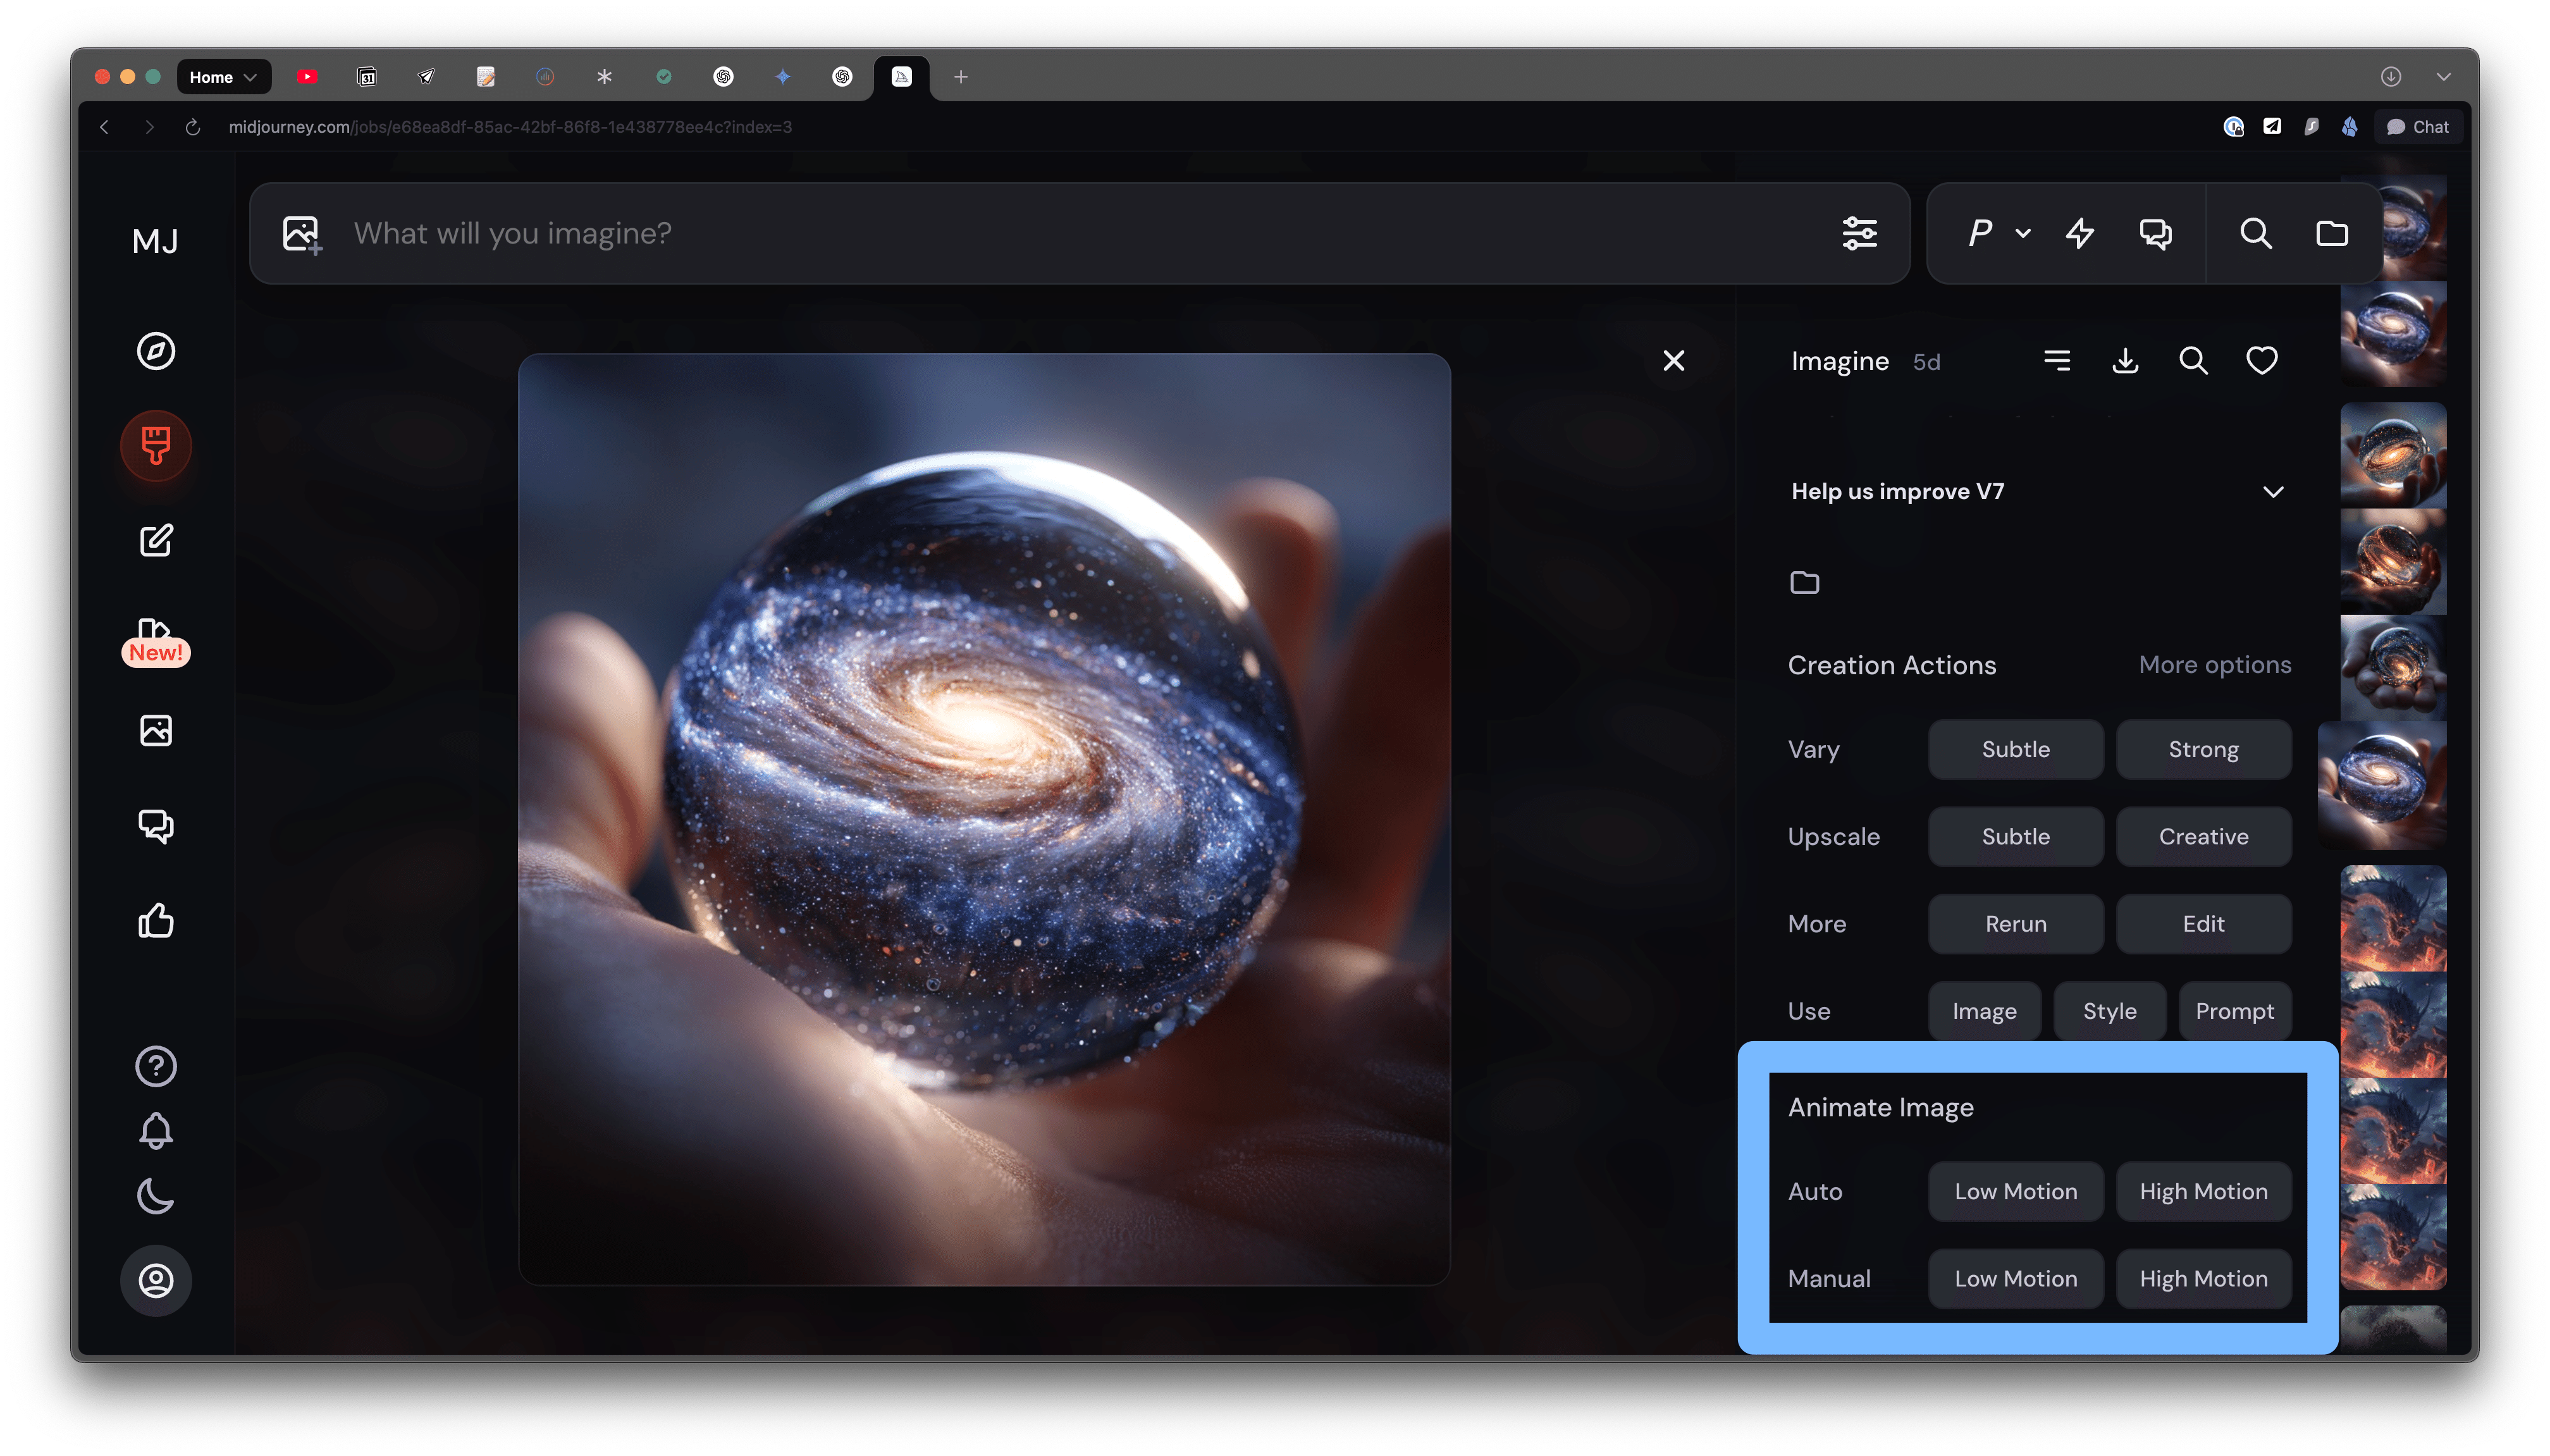Screen dimensions: 2550x1456
Task: Open prompt settings sliders icon
Action: tap(1859, 234)
